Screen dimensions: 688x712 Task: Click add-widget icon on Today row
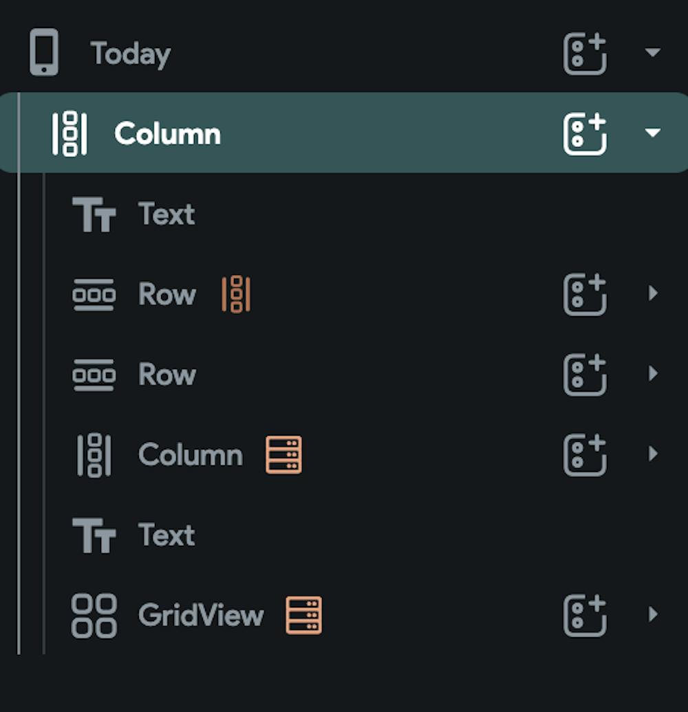point(585,53)
